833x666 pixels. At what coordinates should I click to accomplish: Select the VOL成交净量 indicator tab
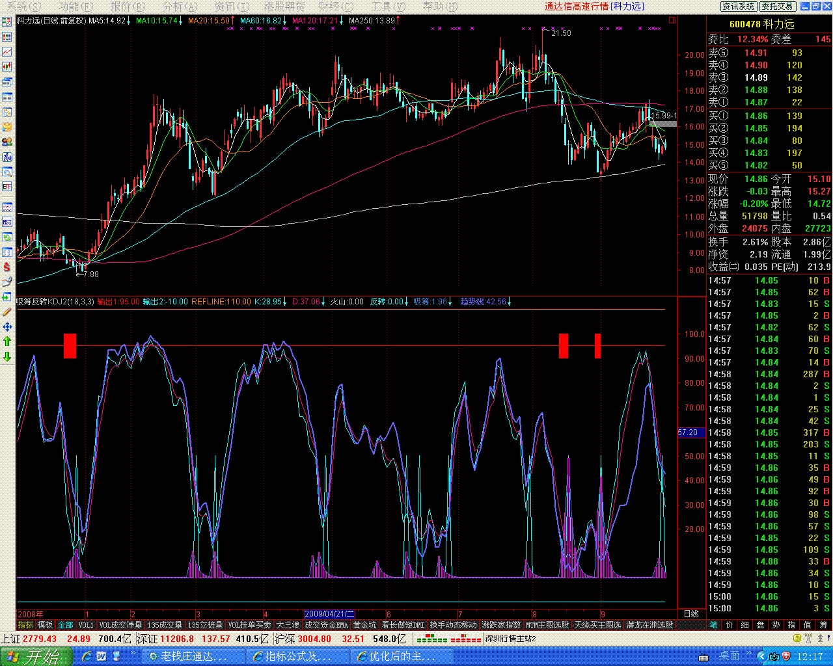120,625
